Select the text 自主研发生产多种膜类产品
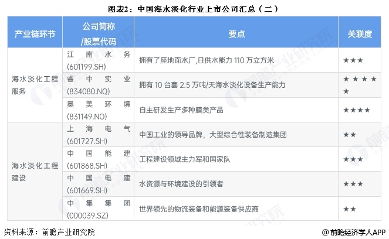Image resolution: width=389 pixels, height=239 pixels. [x=181, y=110]
